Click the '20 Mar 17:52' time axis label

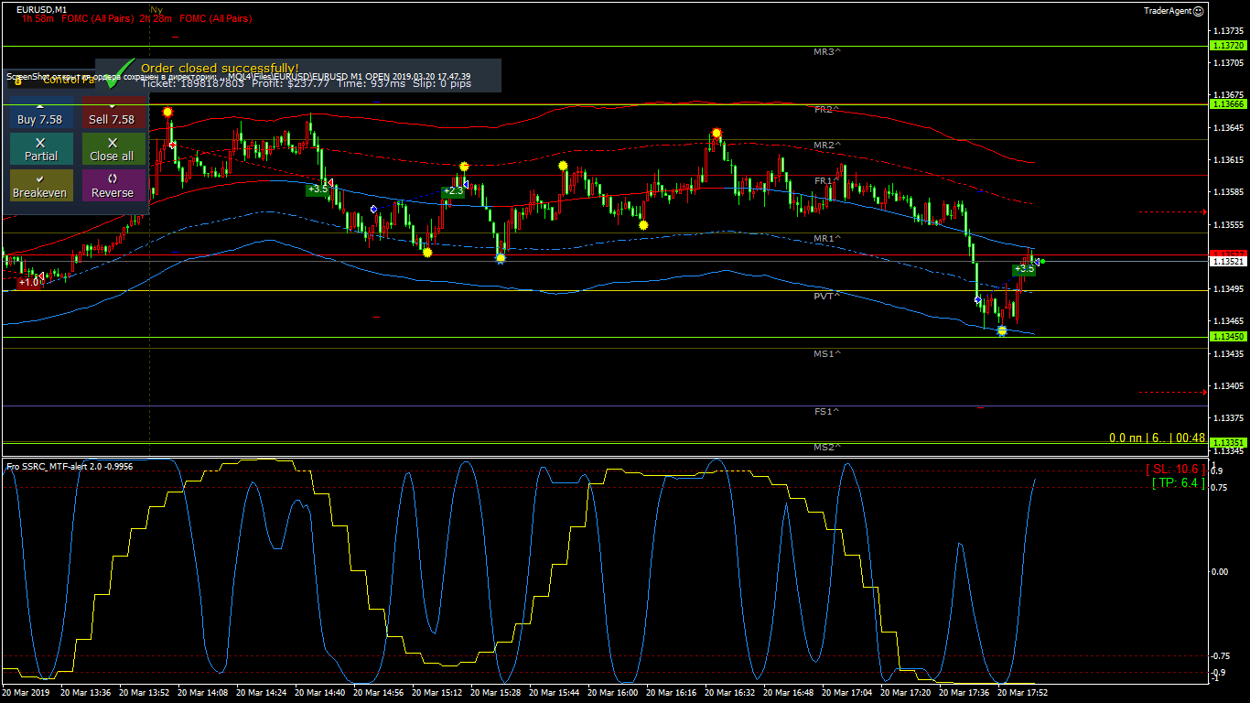pos(1022,693)
